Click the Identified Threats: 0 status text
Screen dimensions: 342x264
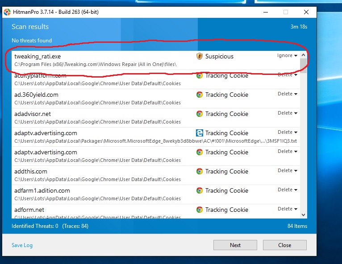[35, 226]
